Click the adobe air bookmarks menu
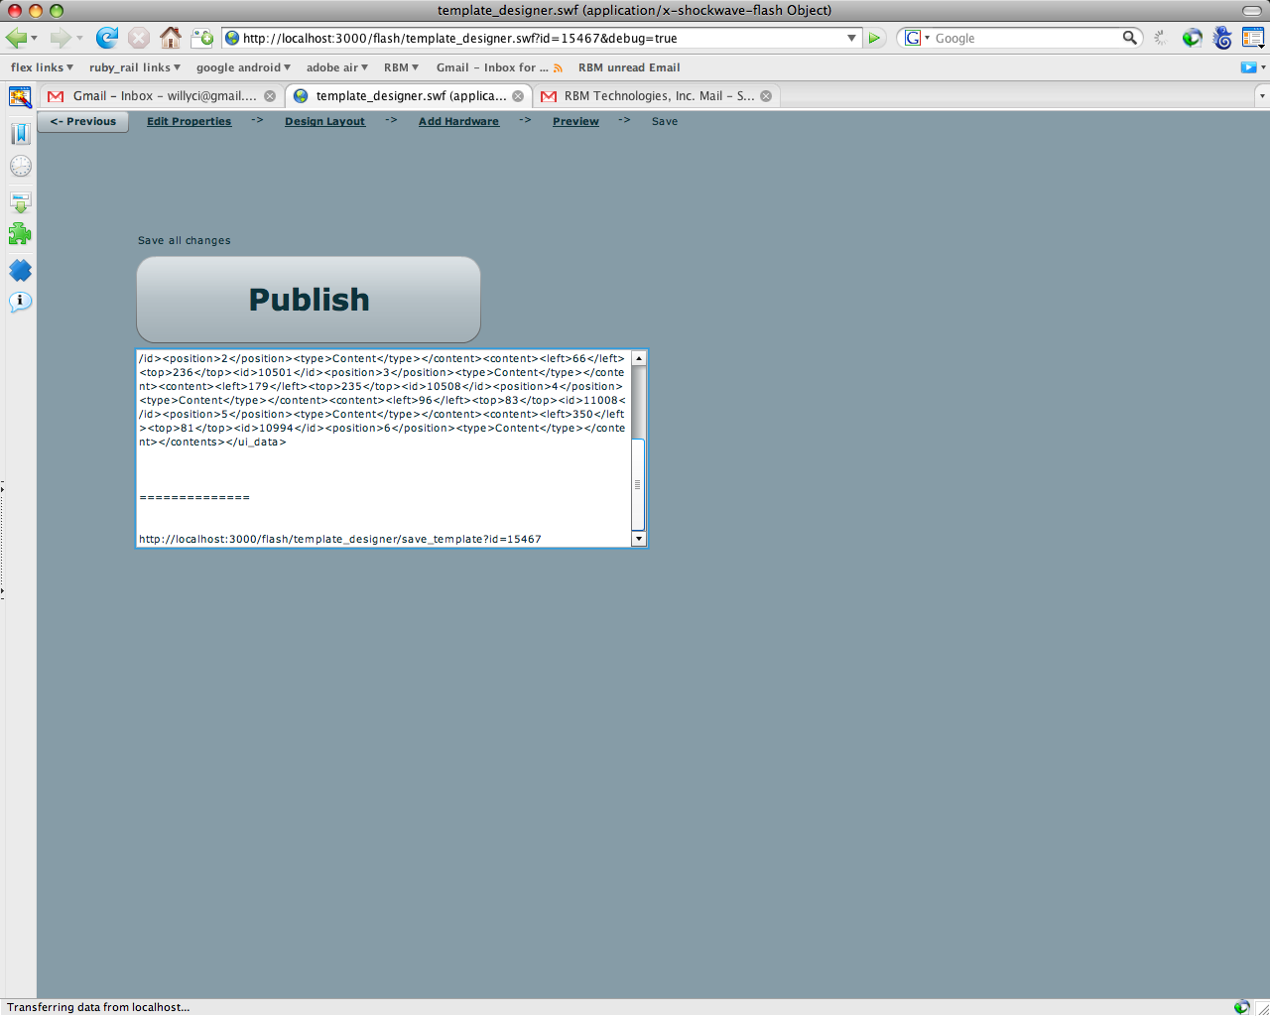 (332, 67)
